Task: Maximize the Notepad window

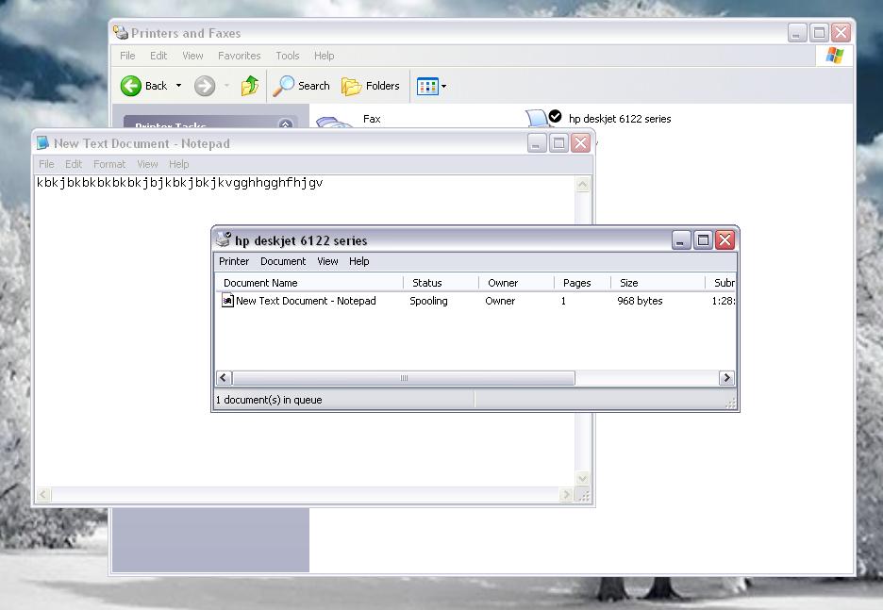Action: (x=558, y=143)
